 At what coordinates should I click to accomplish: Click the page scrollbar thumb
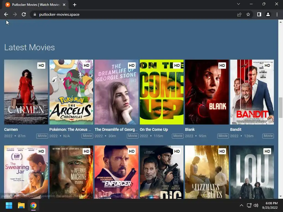[x=281, y=107]
